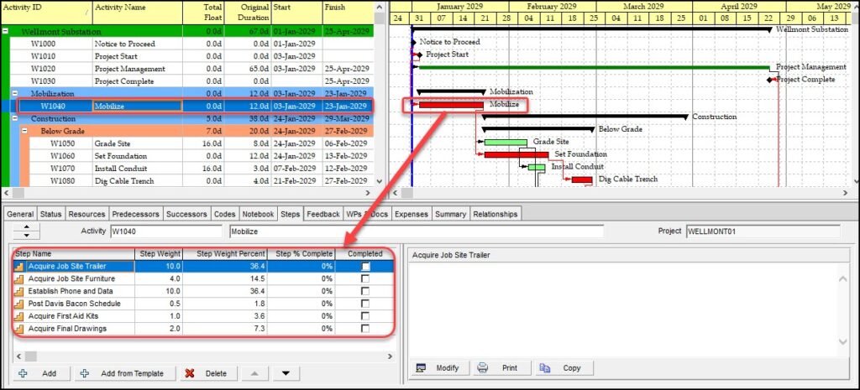The height and width of the screenshot is (390, 860).
Task: Click activity name field Mobilize
Action: point(417,231)
